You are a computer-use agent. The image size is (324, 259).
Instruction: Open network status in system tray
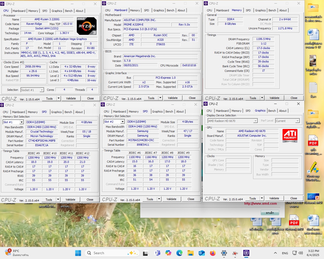pos(295,253)
